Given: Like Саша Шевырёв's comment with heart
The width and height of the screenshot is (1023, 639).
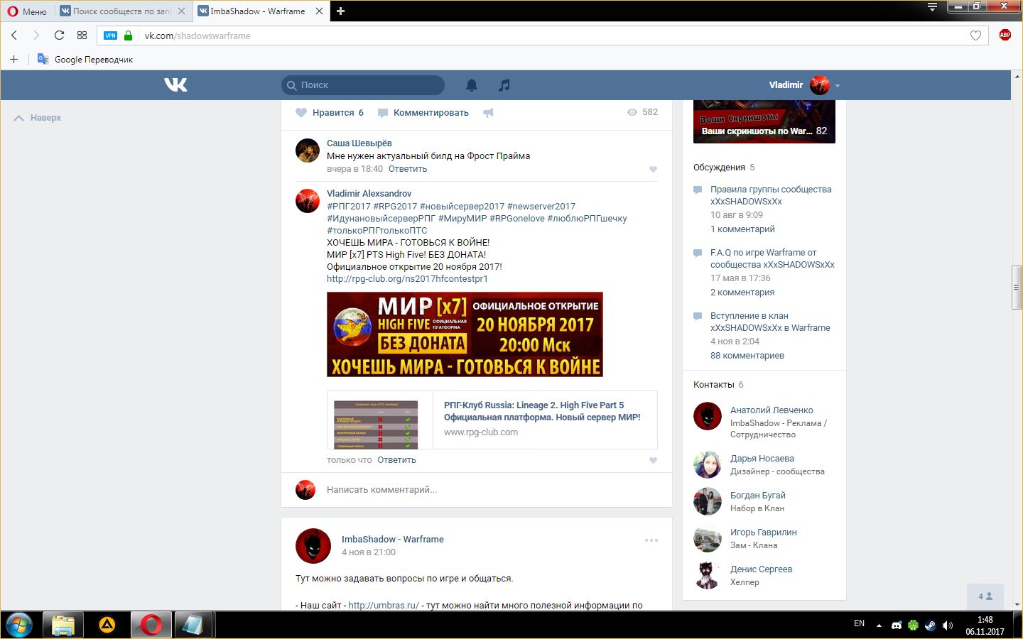Looking at the screenshot, I should (653, 169).
